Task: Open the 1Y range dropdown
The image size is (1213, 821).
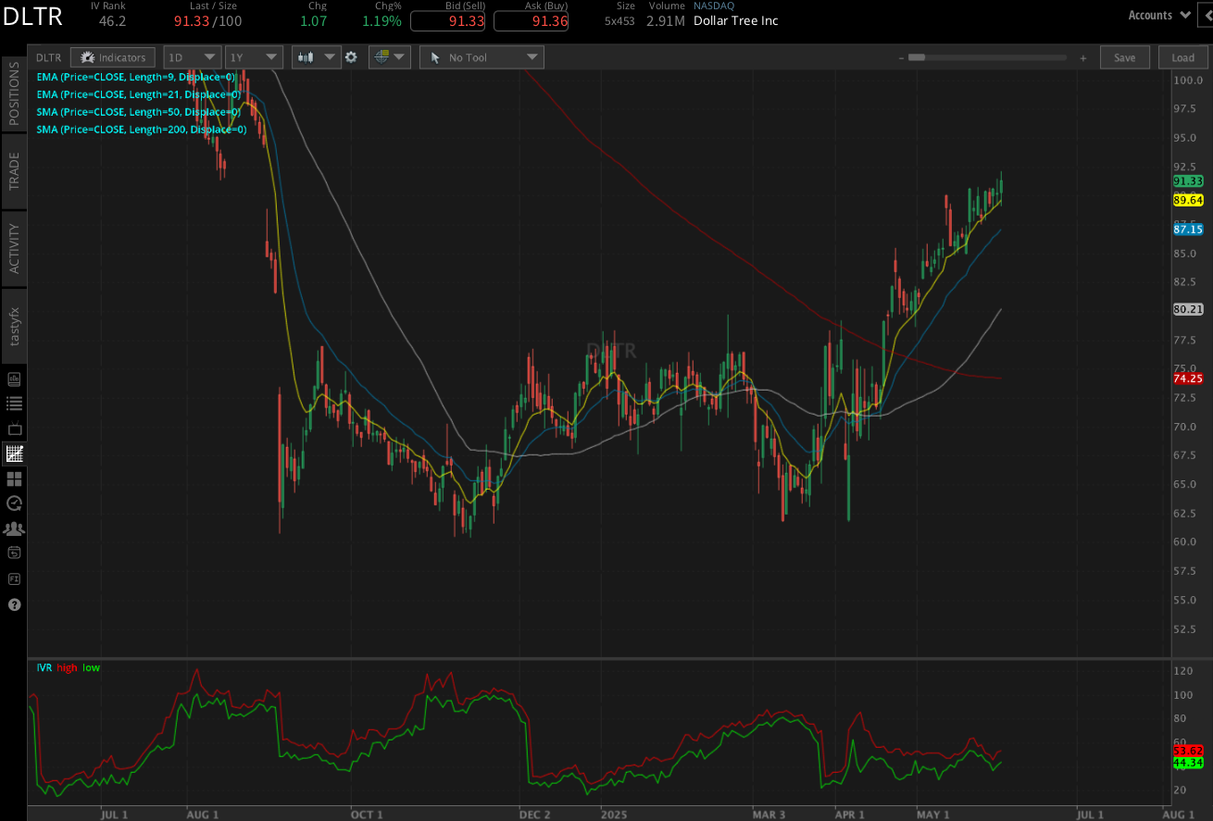Action: (253, 56)
